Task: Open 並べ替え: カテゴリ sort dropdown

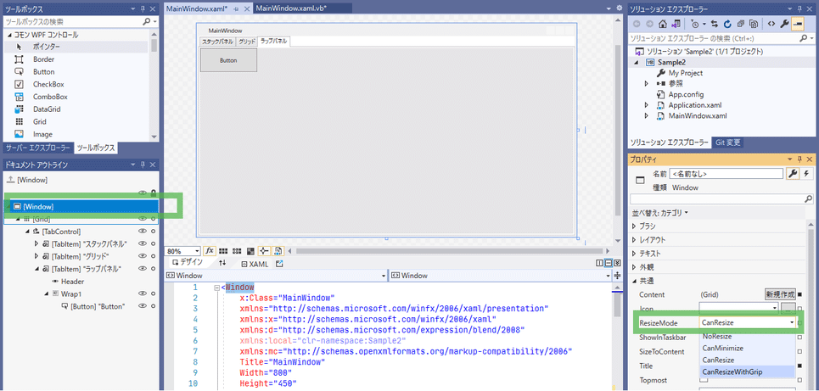Action: pyautogui.click(x=659, y=213)
